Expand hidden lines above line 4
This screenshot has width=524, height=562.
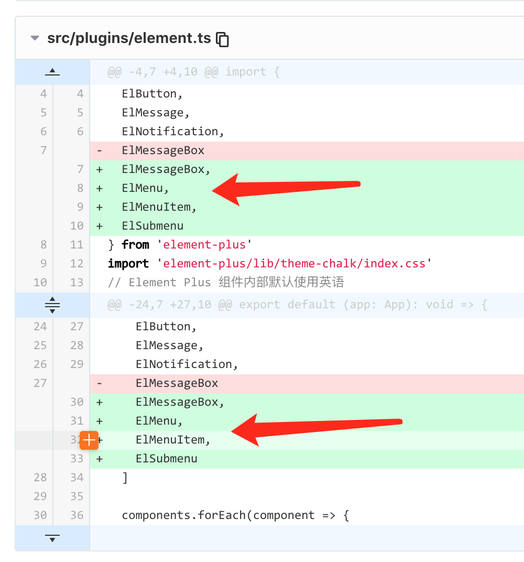click(x=52, y=72)
